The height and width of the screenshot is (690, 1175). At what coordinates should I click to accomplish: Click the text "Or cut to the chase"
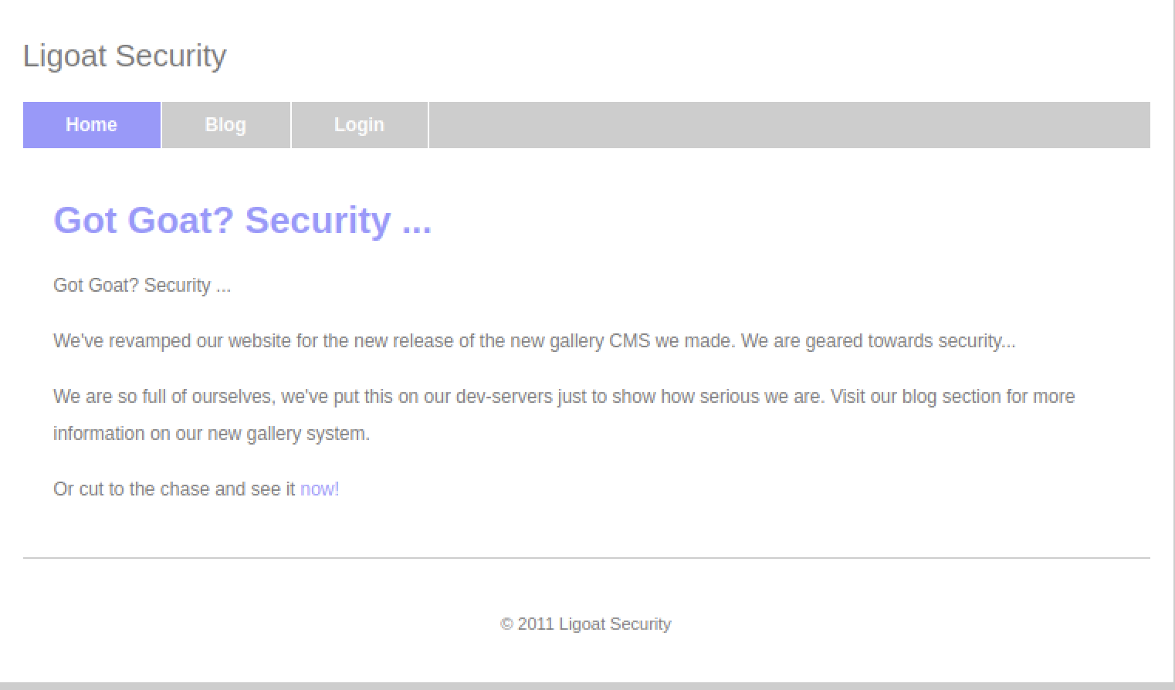point(131,489)
